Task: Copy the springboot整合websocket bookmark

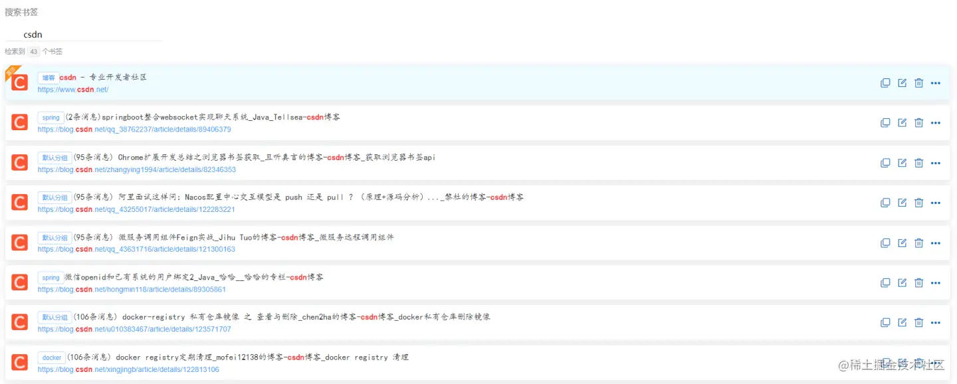Action: click(x=885, y=123)
